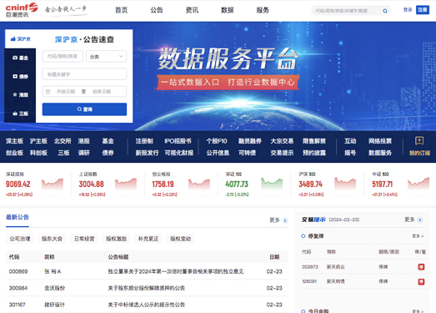Click the 标题关键字 input field
The width and height of the screenshot is (436, 313).
click(x=84, y=74)
